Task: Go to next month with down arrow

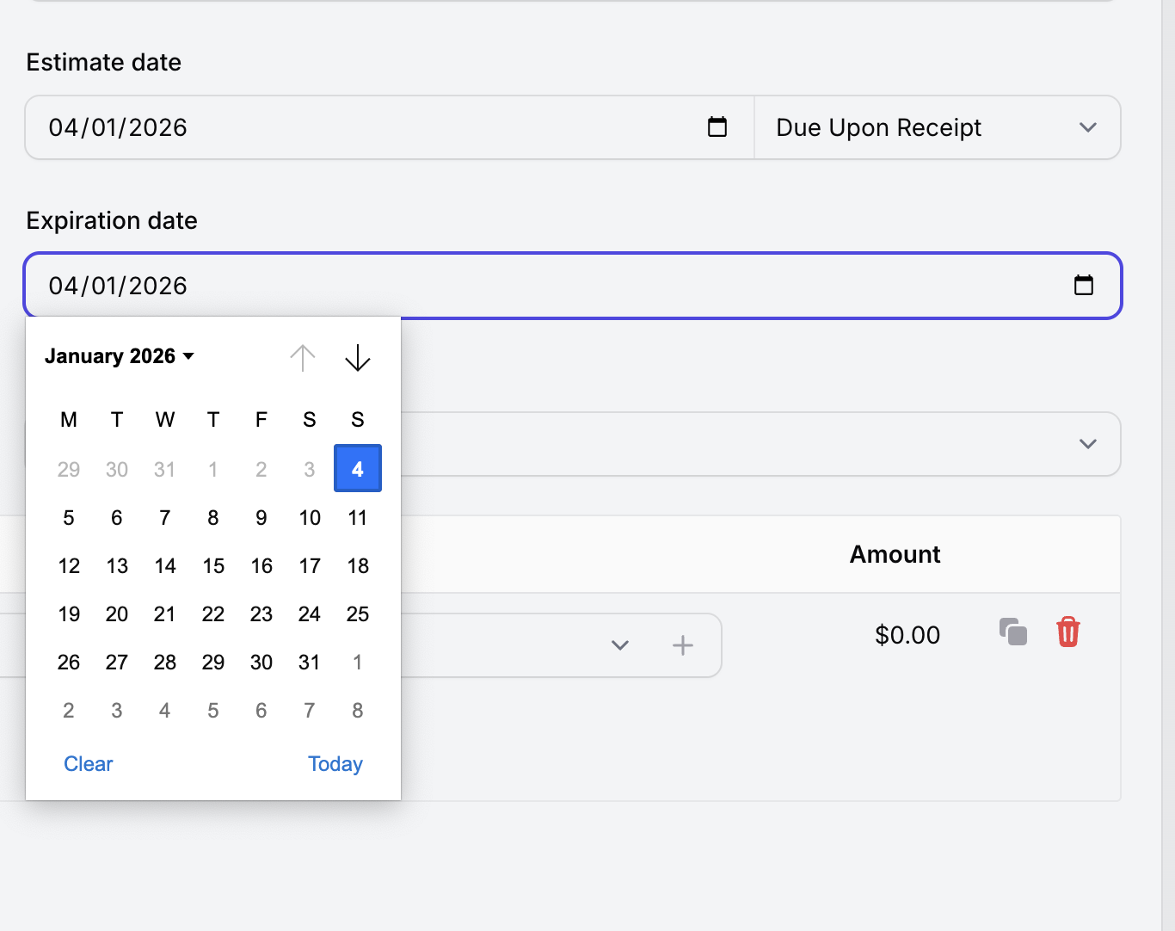Action: coord(357,357)
